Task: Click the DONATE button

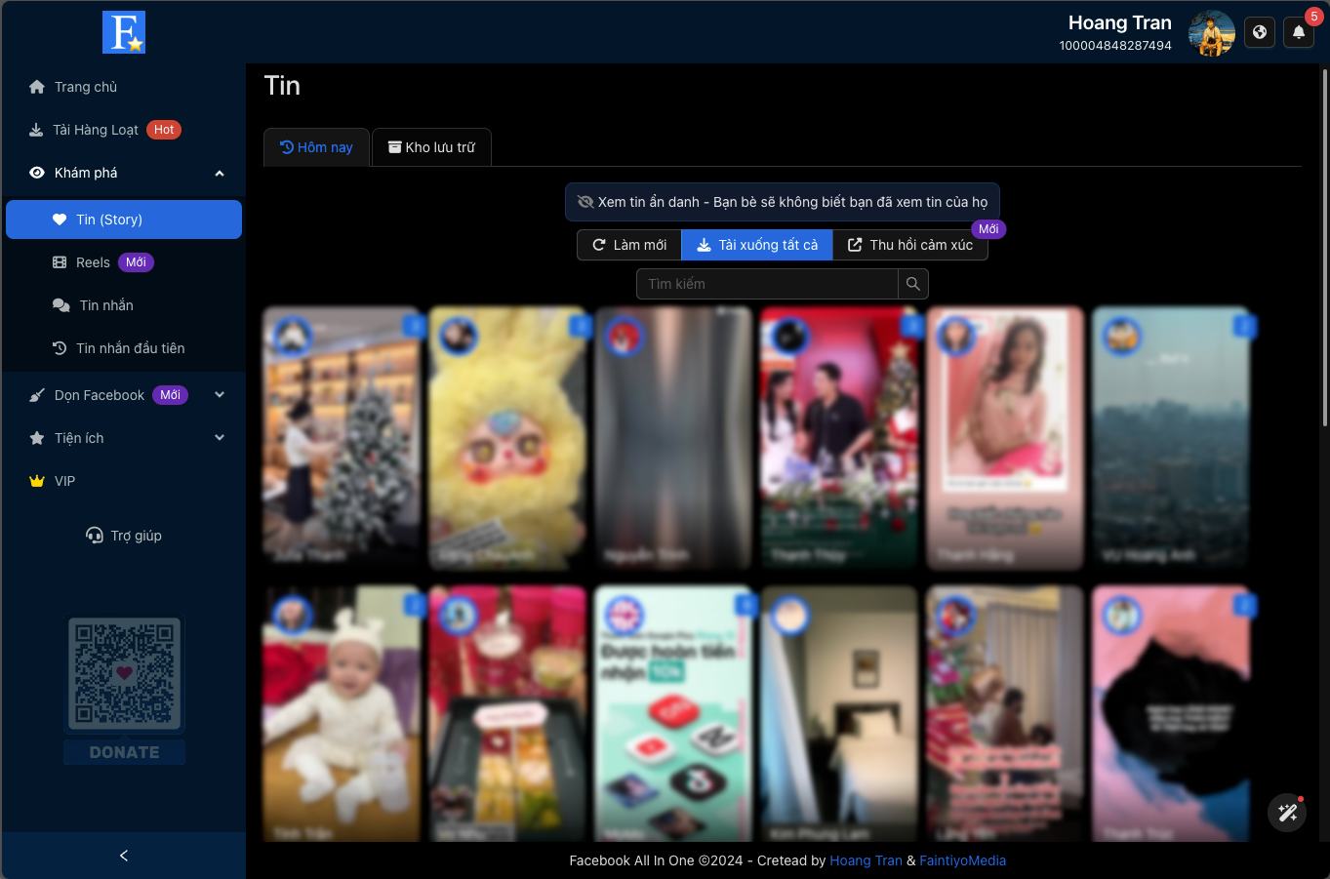Action: coord(124,752)
